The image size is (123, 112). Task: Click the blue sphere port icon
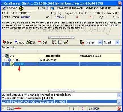click(x=9, y=60)
